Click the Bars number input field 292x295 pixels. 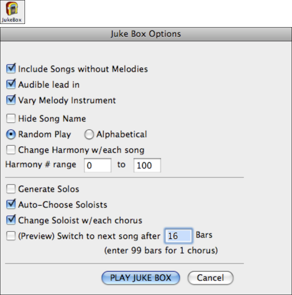pos(178,236)
